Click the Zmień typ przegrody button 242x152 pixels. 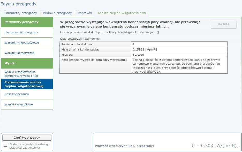click(x=27, y=138)
